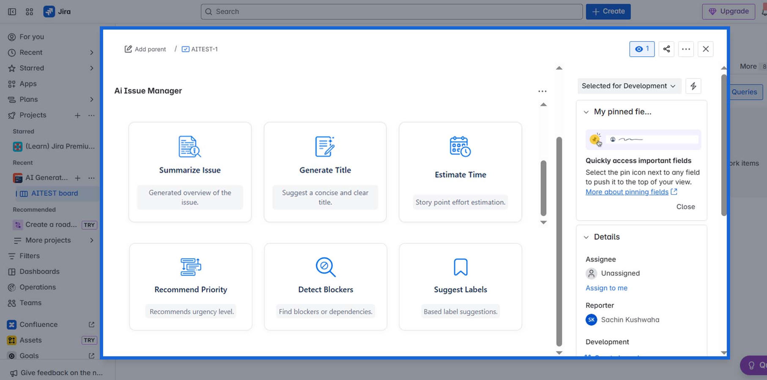Expand the Recent menu chevron
Screen dimensions: 767x380
click(x=92, y=52)
